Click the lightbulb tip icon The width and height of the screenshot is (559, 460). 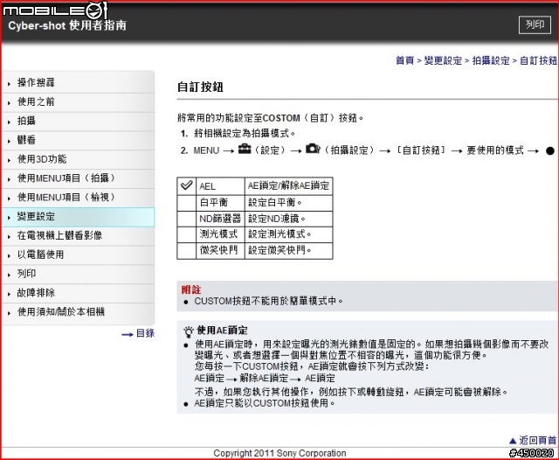pos(189,331)
